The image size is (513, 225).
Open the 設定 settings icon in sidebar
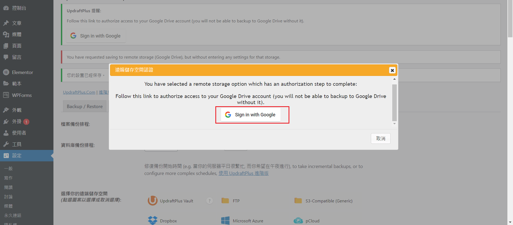6,156
